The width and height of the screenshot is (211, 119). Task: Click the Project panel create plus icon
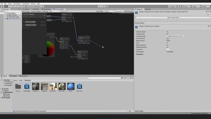(2, 78)
